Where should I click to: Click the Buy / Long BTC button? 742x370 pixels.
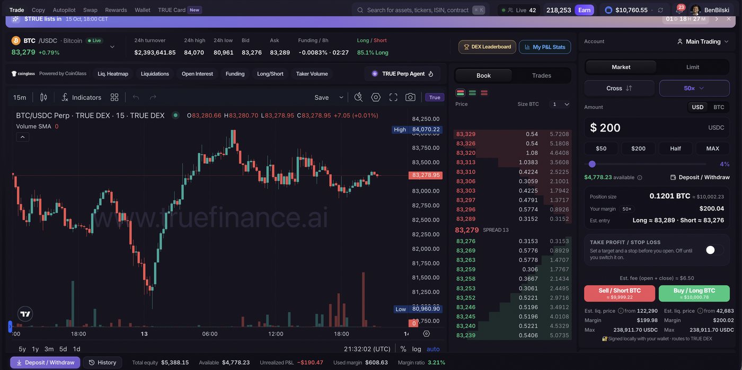click(x=694, y=293)
